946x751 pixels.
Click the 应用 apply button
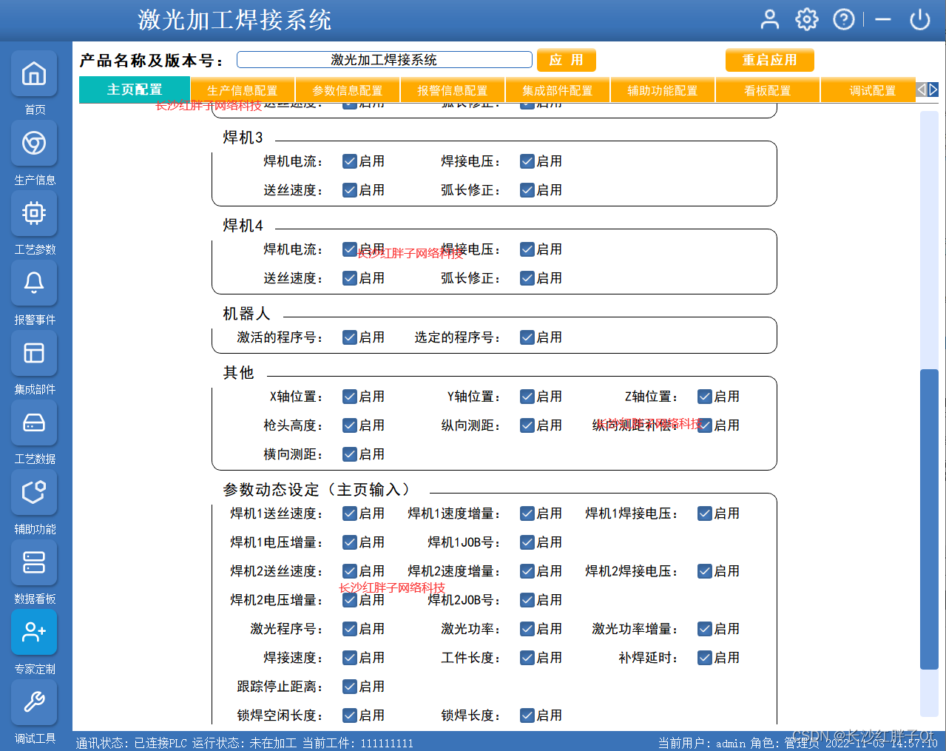point(566,60)
